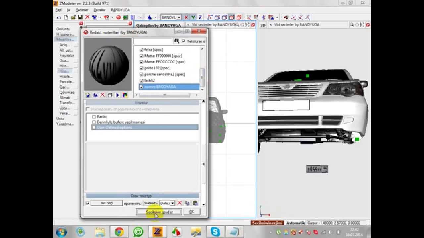Toggle the pride132 [spec] checkbox
The height and width of the screenshot is (238, 424).
pos(141,68)
